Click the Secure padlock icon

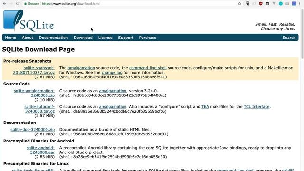(25, 4)
